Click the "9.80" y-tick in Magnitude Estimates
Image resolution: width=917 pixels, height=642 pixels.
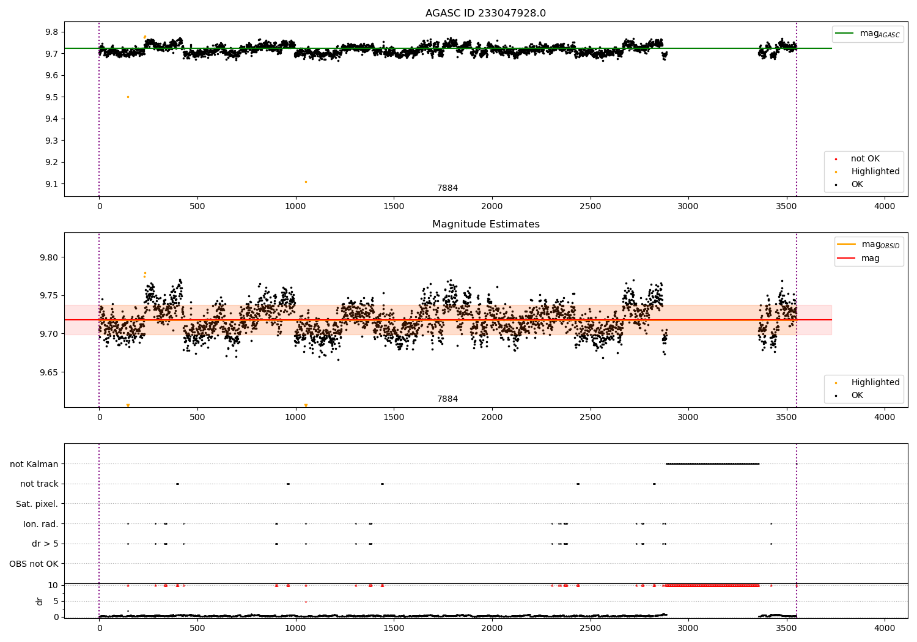click(49, 257)
